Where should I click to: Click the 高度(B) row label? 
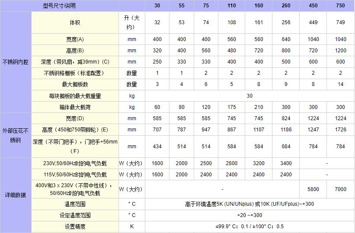[x=75, y=51]
